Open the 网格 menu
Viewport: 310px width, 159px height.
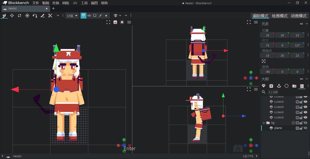tap(66, 3)
